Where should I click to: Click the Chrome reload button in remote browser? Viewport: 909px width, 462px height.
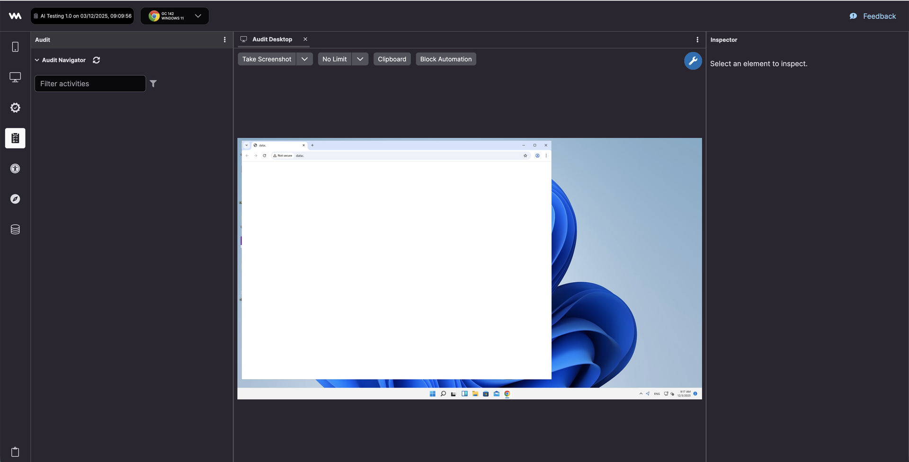pyautogui.click(x=265, y=156)
